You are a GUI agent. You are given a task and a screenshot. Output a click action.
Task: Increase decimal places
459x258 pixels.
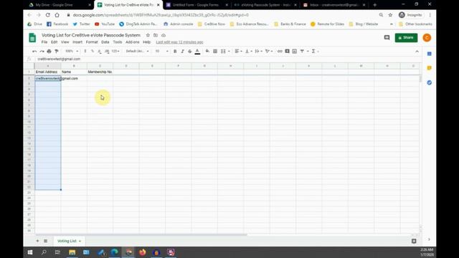coord(107,51)
